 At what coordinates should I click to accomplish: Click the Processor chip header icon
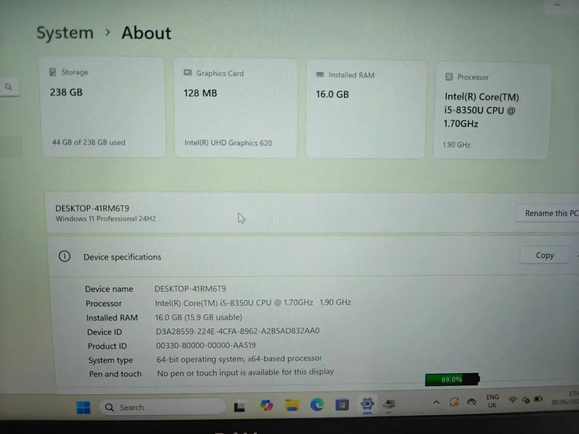point(449,77)
